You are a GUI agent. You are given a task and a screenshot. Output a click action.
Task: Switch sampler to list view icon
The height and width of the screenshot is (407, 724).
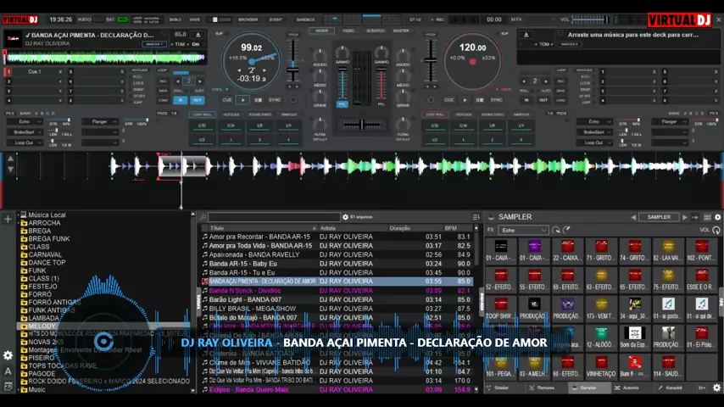(707, 217)
